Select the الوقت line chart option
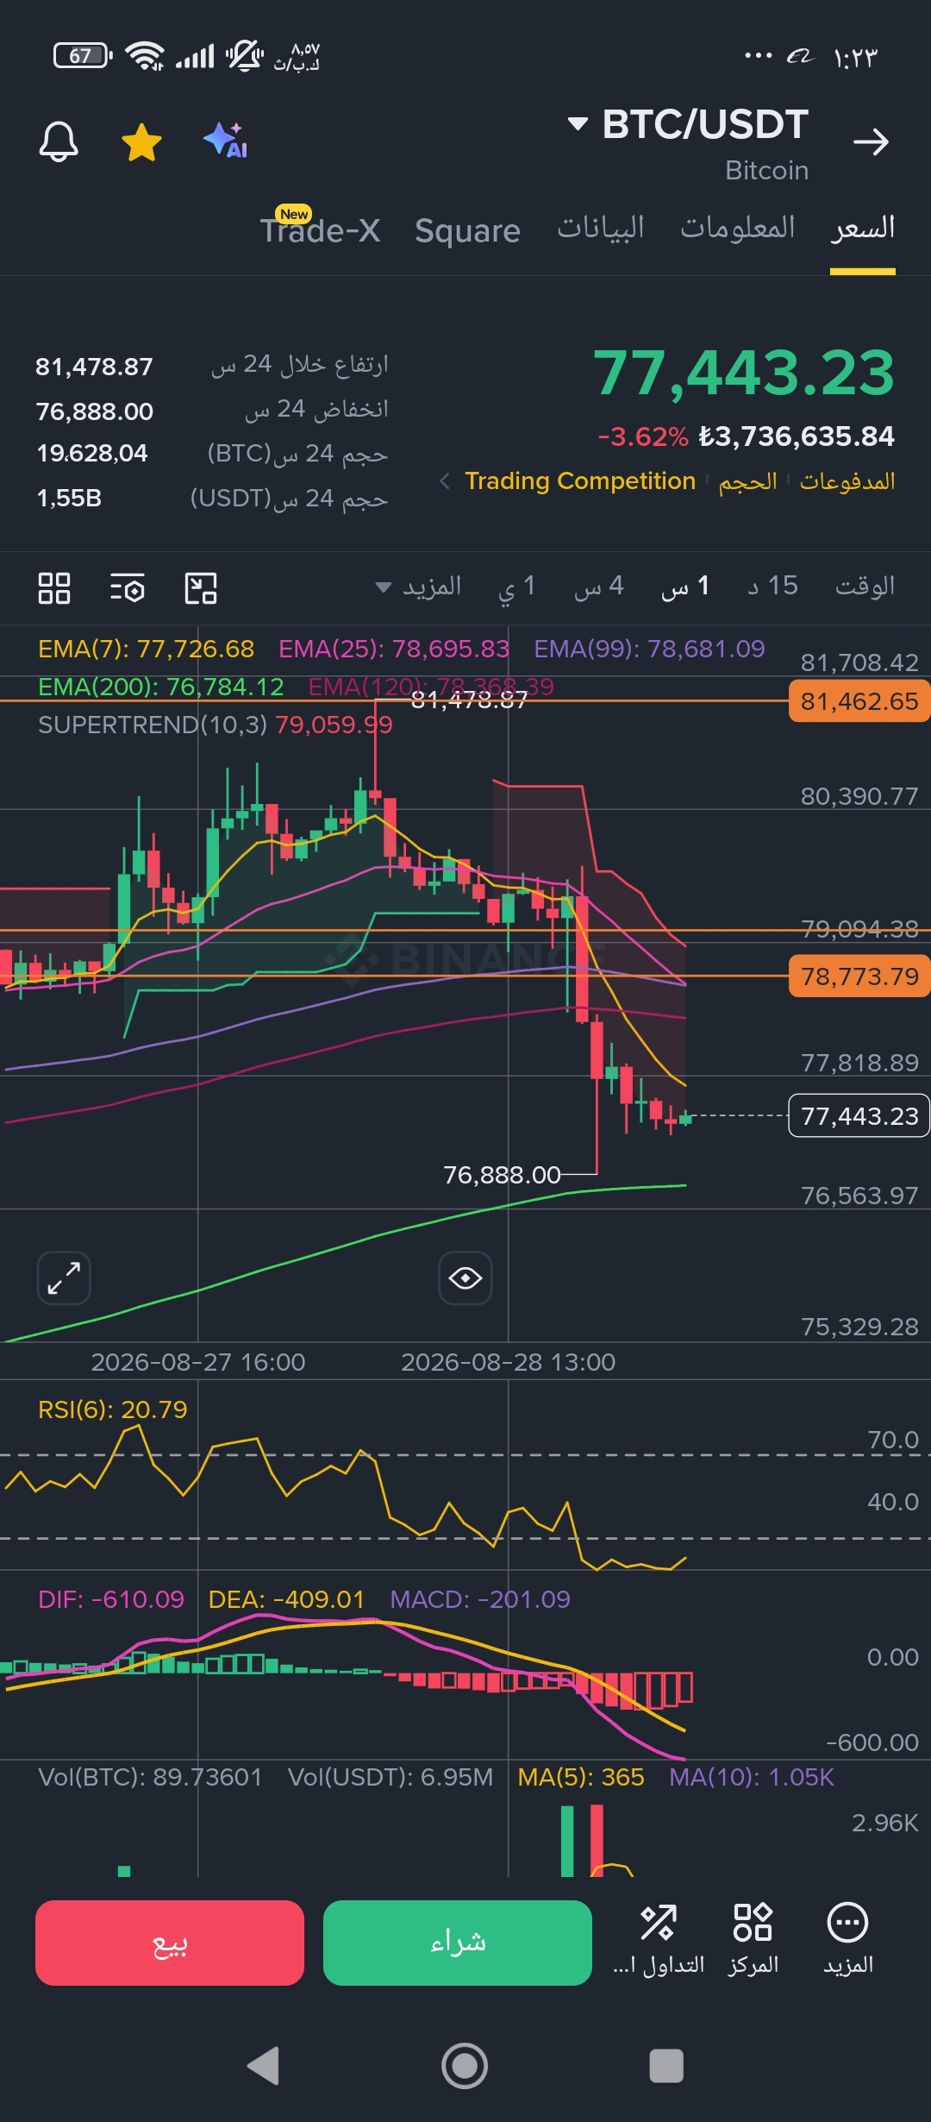Screen dimensions: 931x2122 pyautogui.click(x=865, y=586)
